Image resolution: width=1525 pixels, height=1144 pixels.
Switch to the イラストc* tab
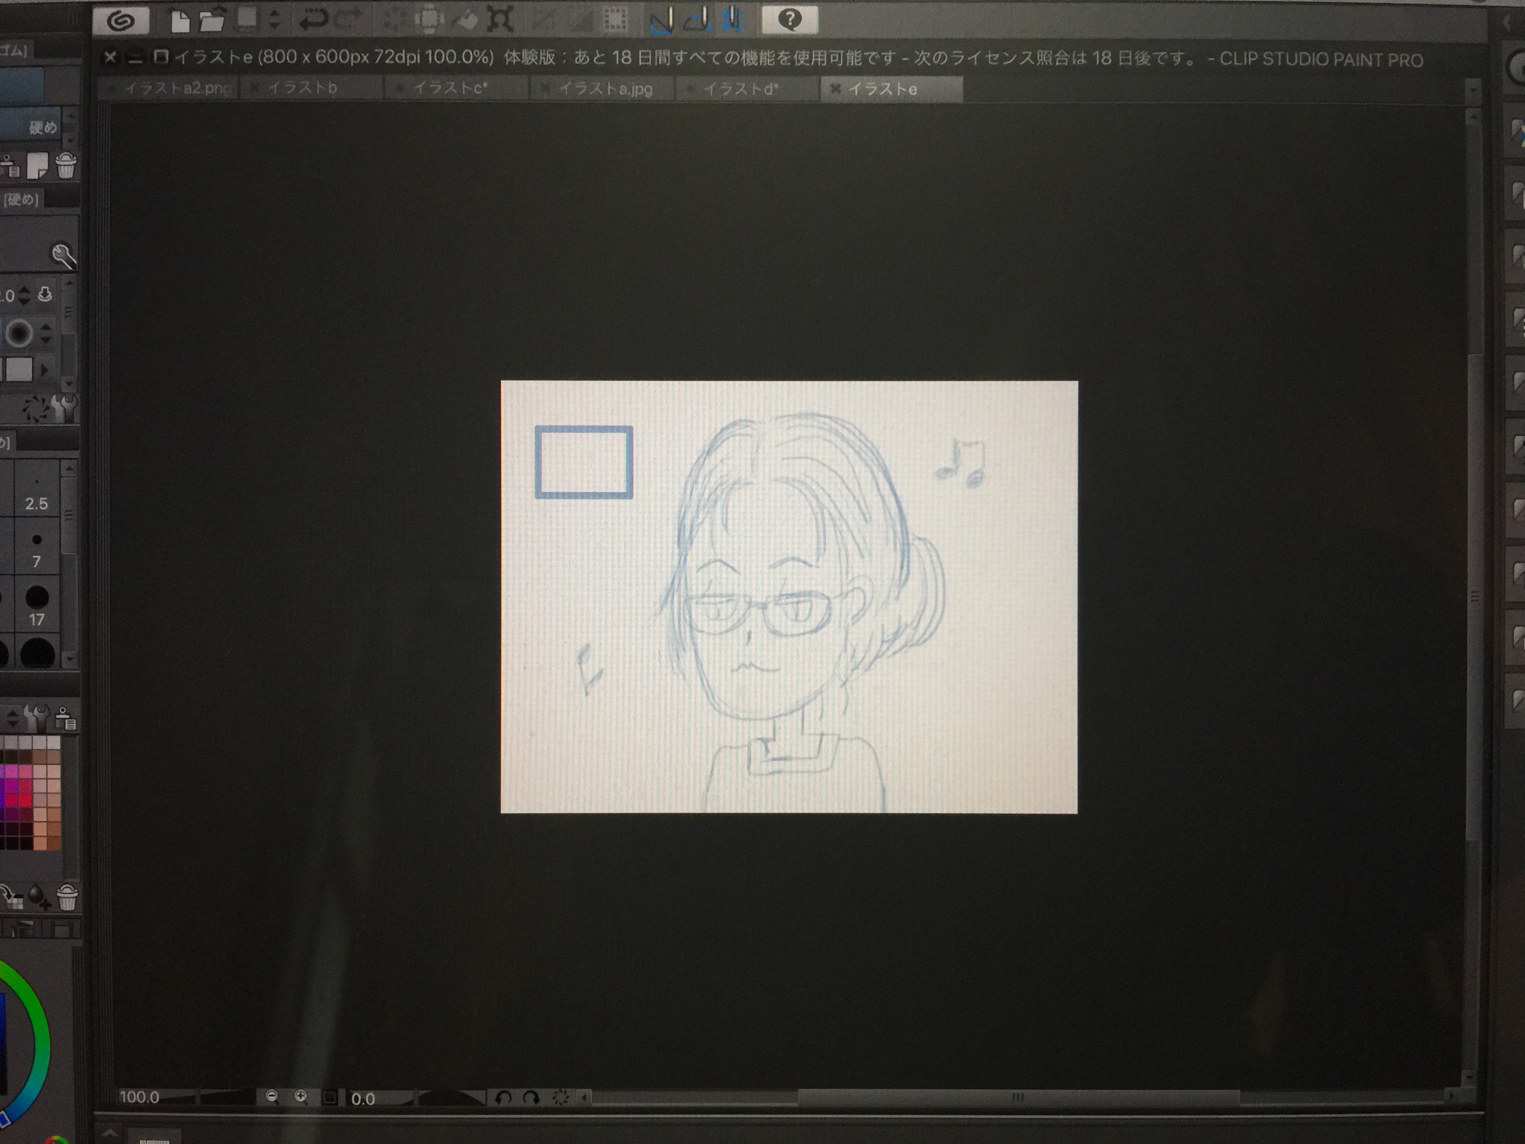pyautogui.click(x=456, y=88)
